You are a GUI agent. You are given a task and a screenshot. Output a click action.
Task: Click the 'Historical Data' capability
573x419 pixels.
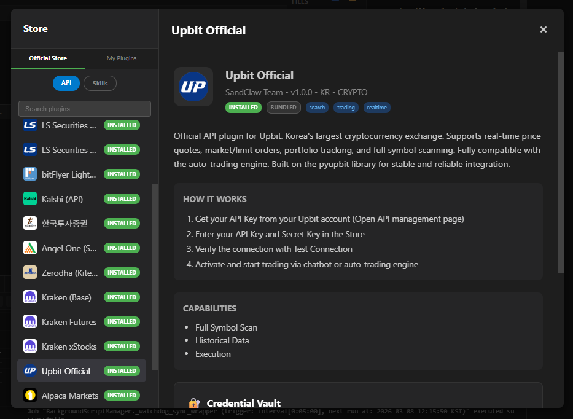[222, 341]
